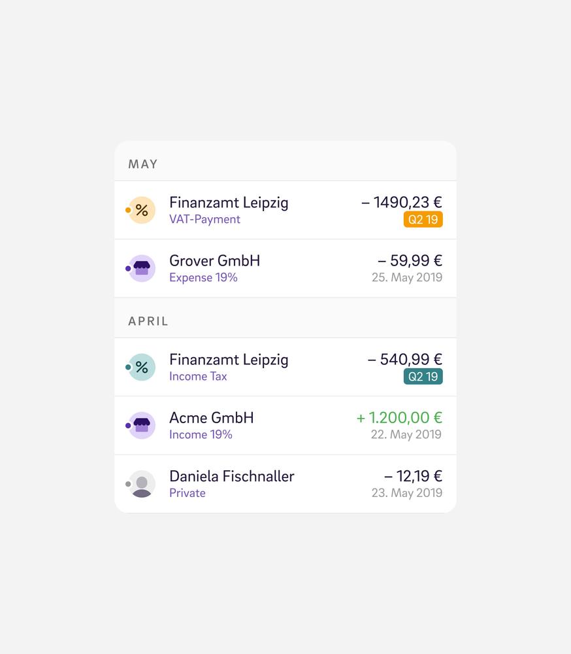Click the Grover GmbH transaction name
This screenshot has width=571, height=654.
[215, 261]
